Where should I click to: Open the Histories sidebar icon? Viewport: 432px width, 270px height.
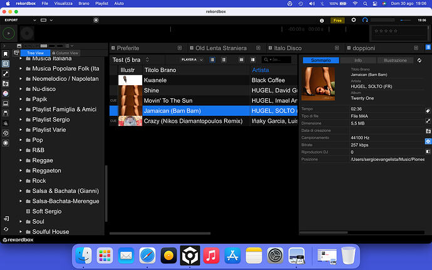[6, 133]
